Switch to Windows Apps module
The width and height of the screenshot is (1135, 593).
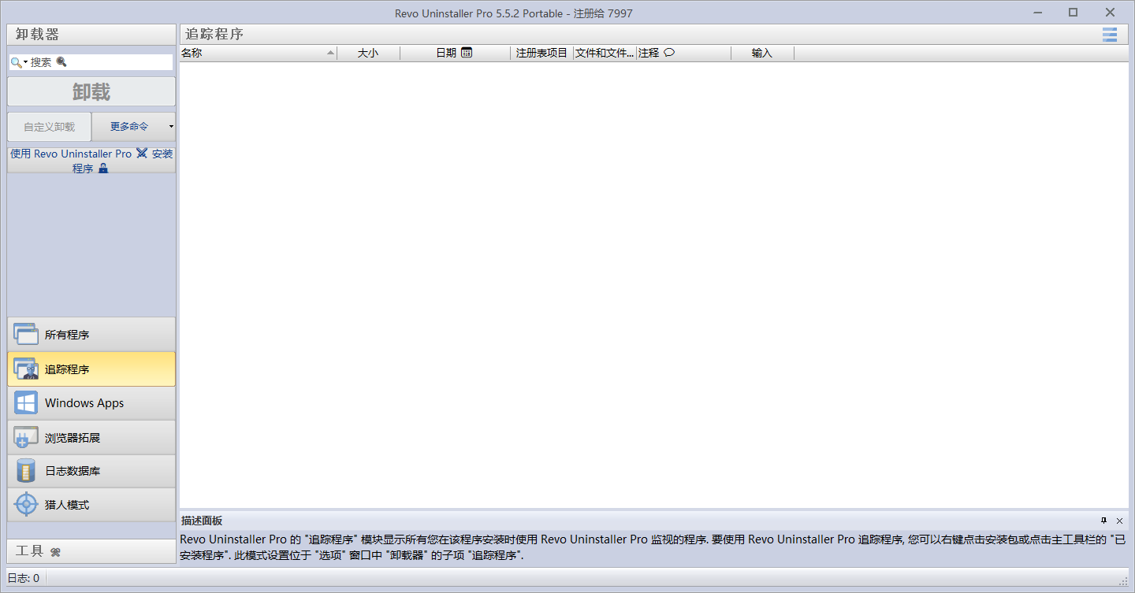(x=91, y=403)
